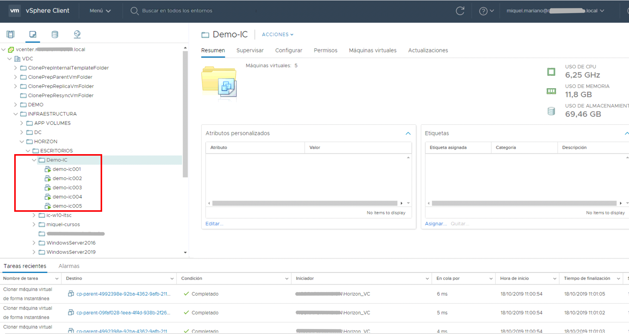Collapse the Demo-IC folder node
This screenshot has width=629, height=334.
pos(34,160)
